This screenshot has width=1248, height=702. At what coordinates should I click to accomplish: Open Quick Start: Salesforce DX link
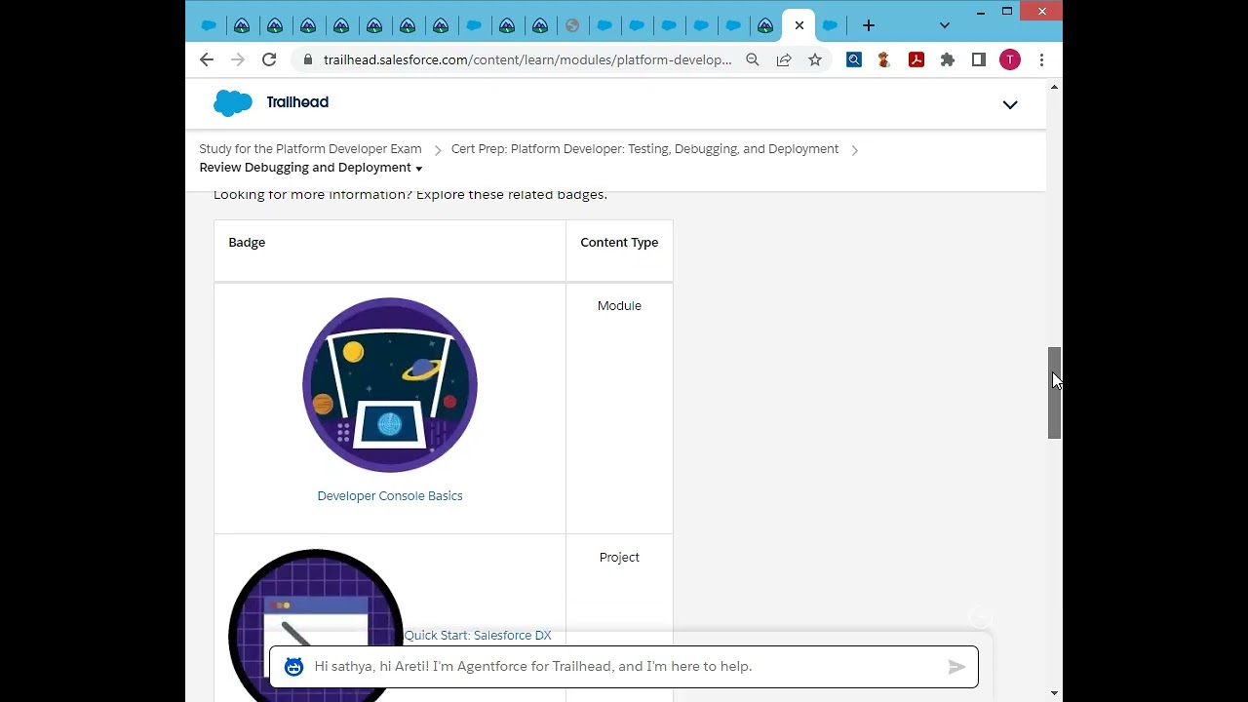[478, 635]
